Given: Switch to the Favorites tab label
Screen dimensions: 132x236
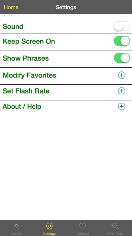Looking at the screenshot, I should (82, 234).
